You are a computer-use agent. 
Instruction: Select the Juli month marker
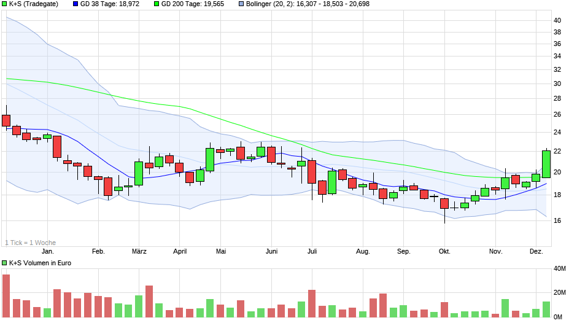pyautogui.click(x=312, y=251)
